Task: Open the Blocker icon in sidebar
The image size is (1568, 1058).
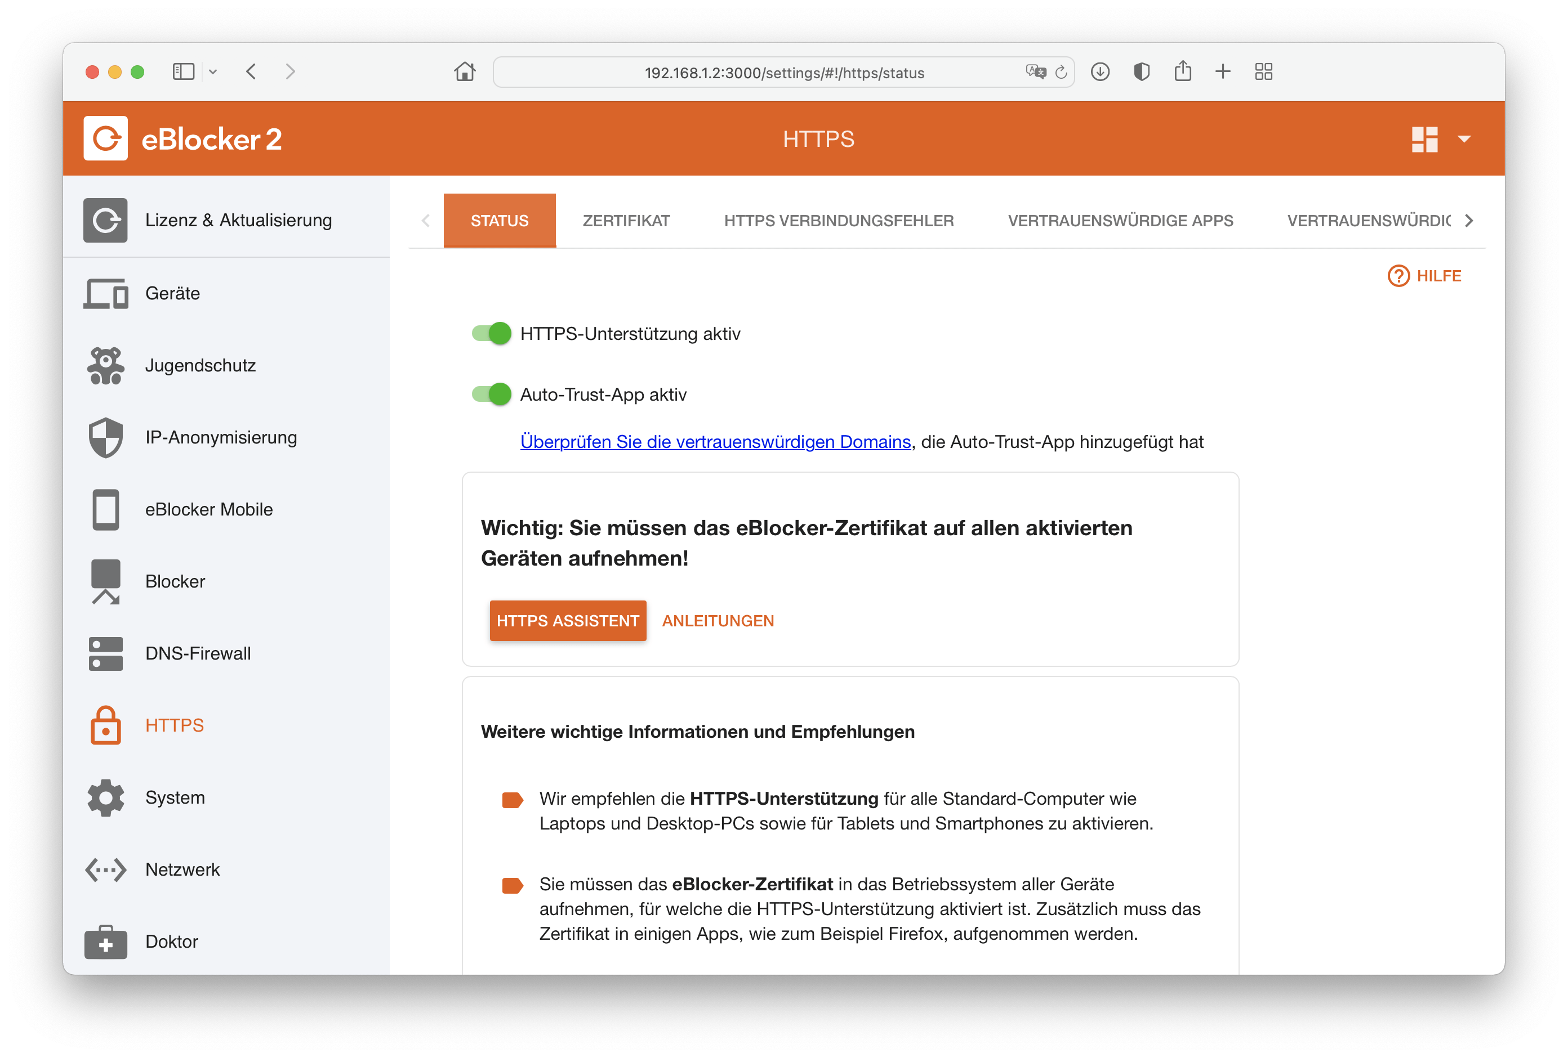Action: [x=105, y=581]
